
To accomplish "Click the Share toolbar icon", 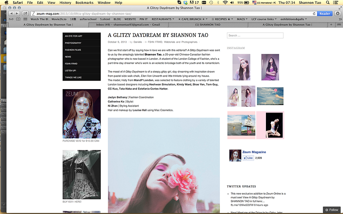I will [x=25, y=14].
